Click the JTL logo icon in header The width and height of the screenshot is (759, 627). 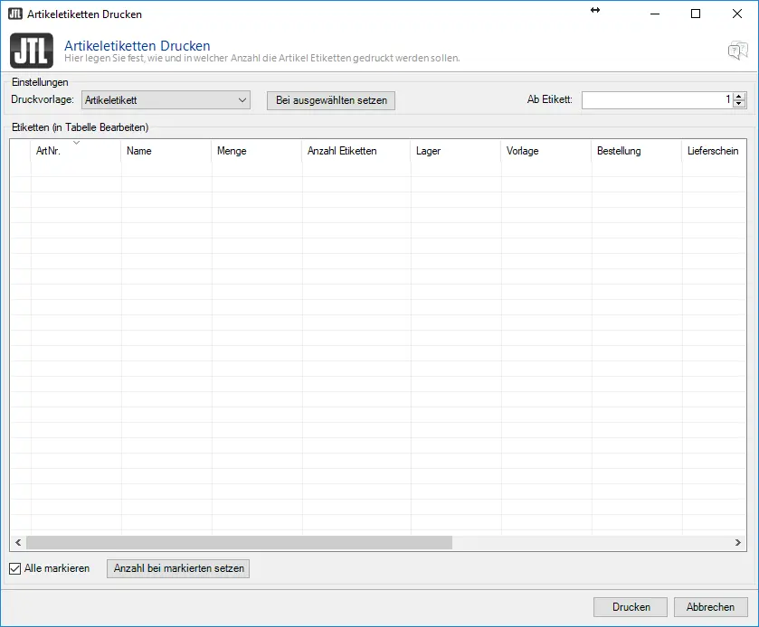32,51
